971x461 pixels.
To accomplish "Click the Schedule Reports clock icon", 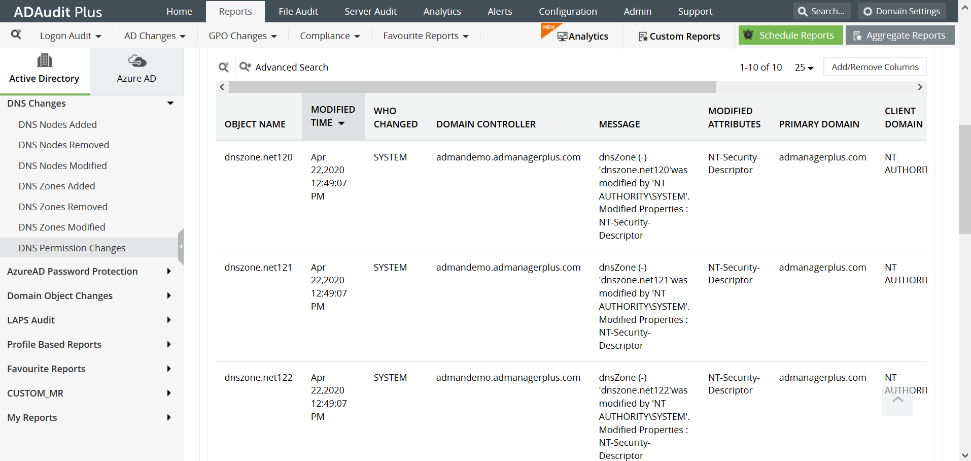I will coord(748,35).
